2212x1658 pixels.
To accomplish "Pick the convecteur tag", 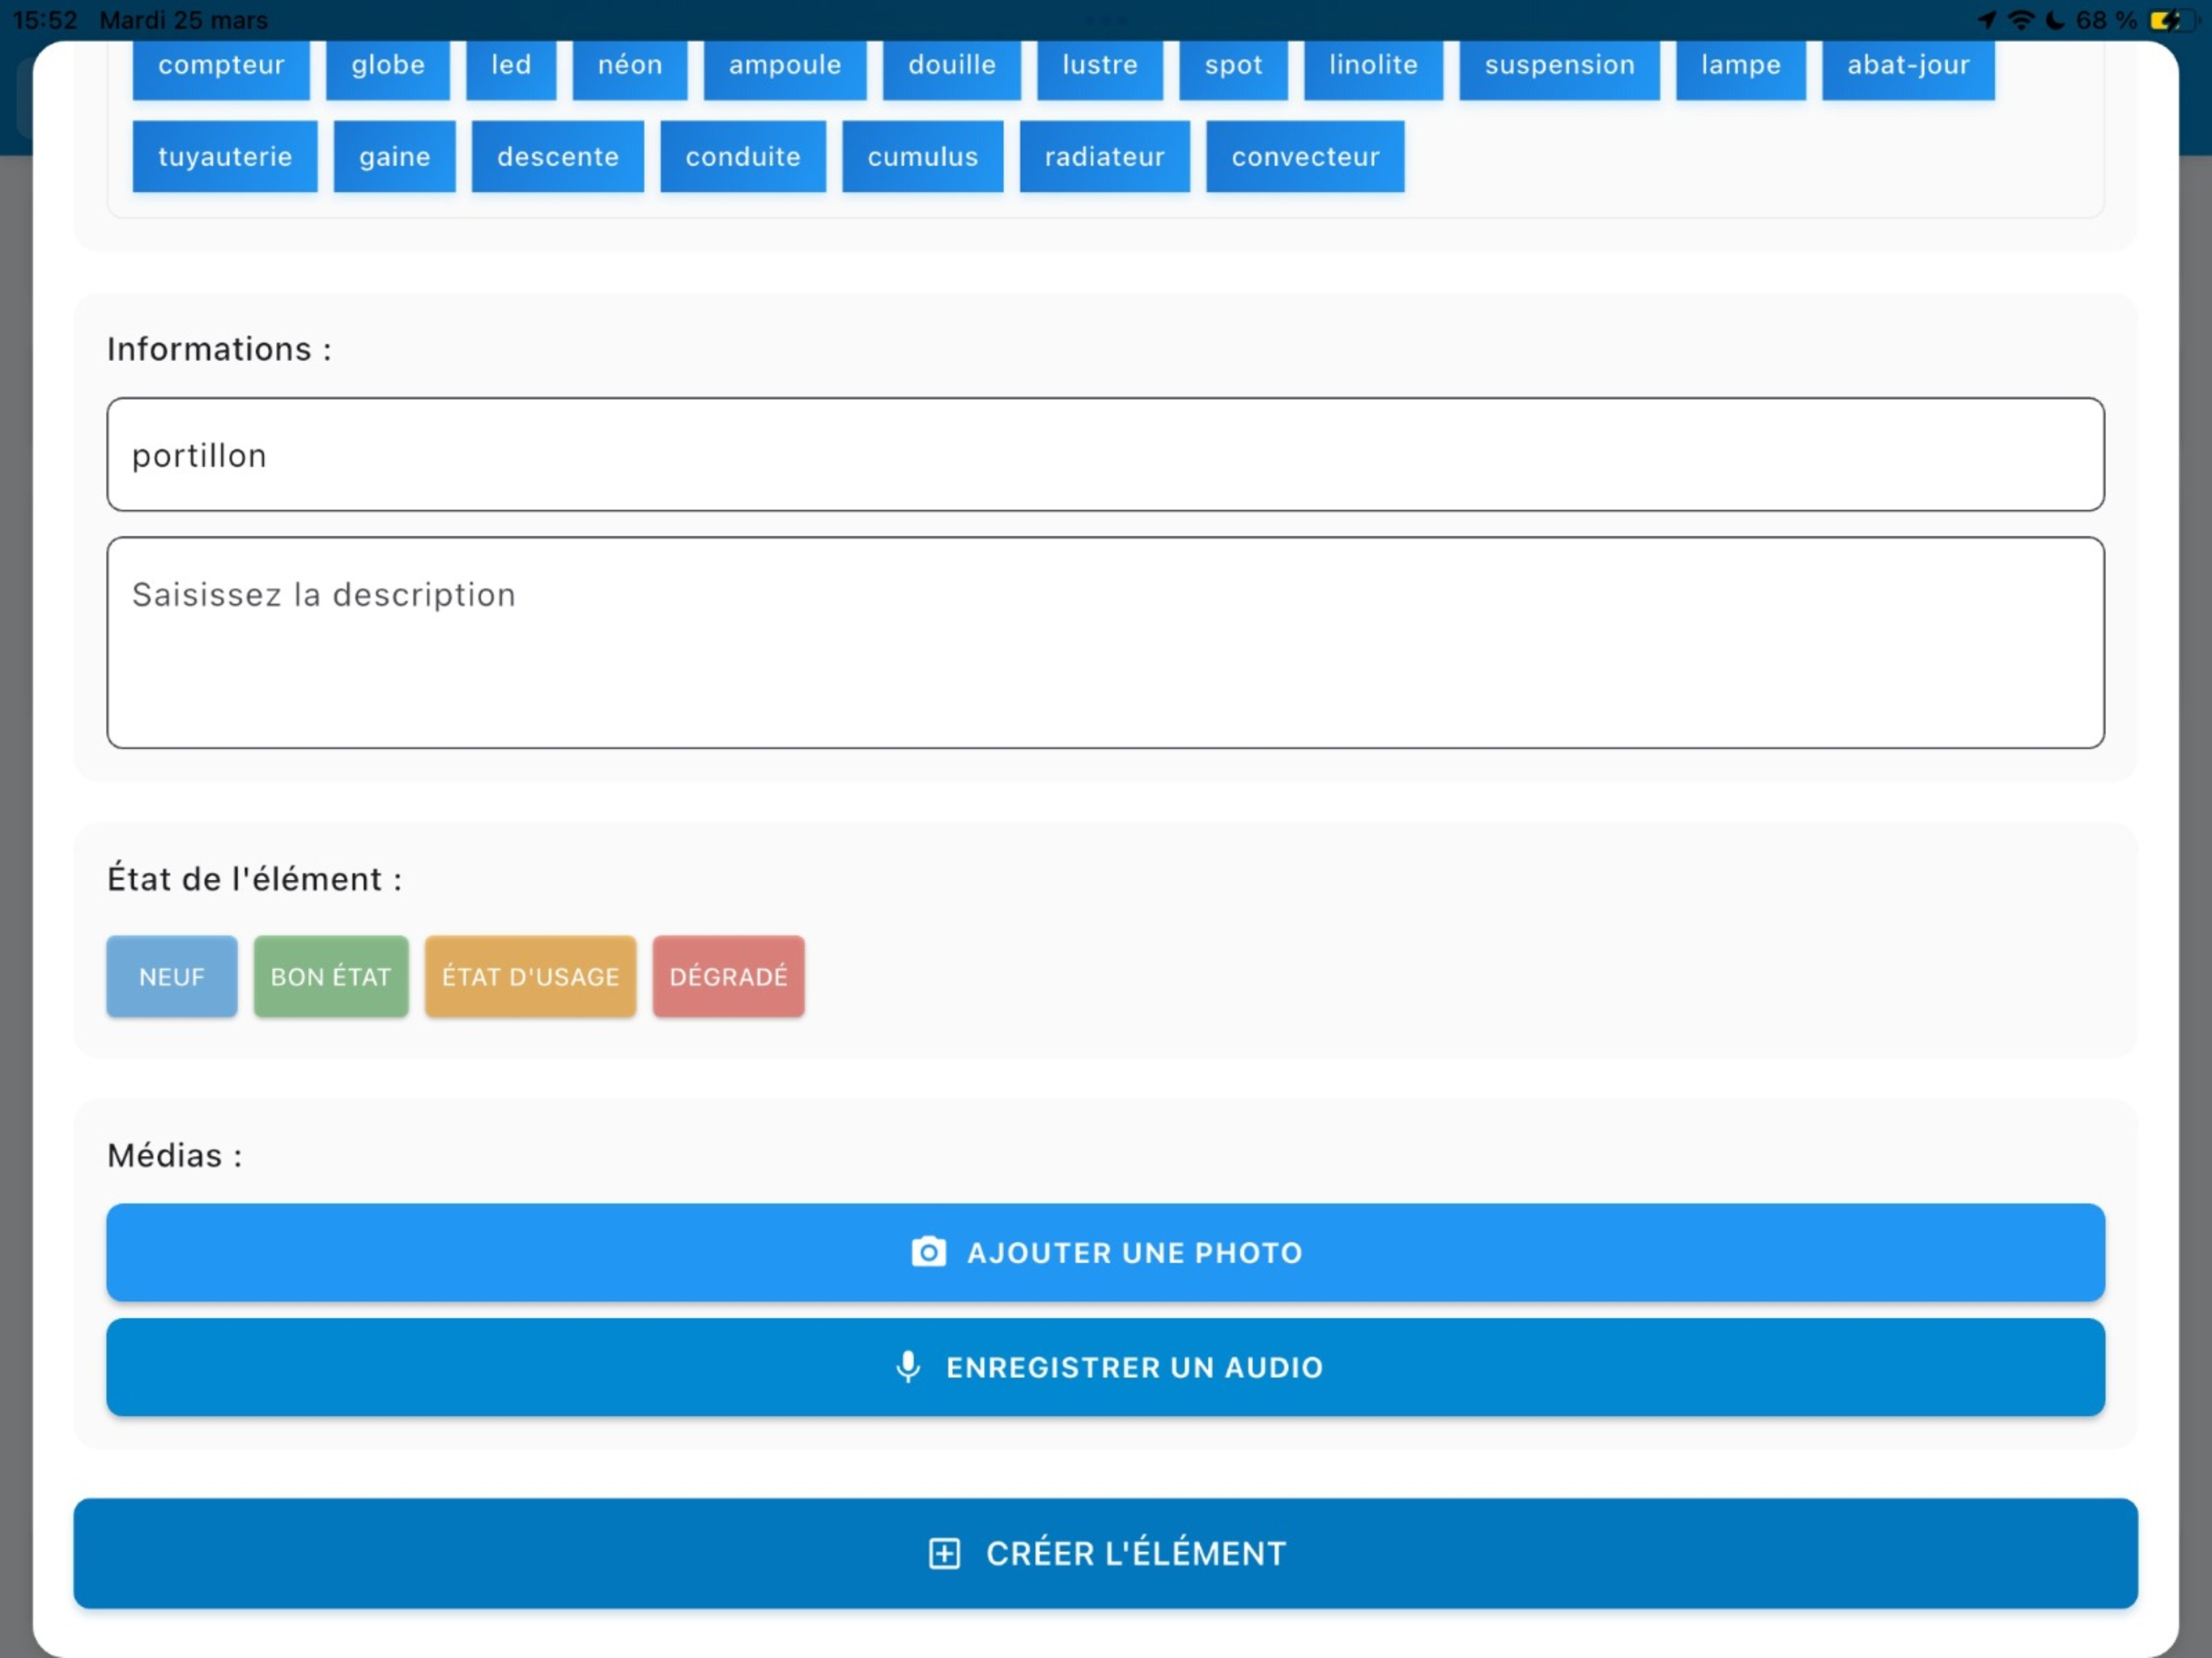I will click(1305, 157).
